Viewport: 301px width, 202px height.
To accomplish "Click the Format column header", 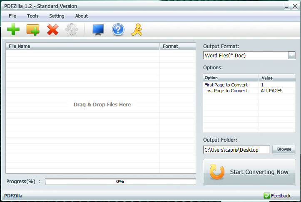I will pyautogui.click(x=178, y=47).
